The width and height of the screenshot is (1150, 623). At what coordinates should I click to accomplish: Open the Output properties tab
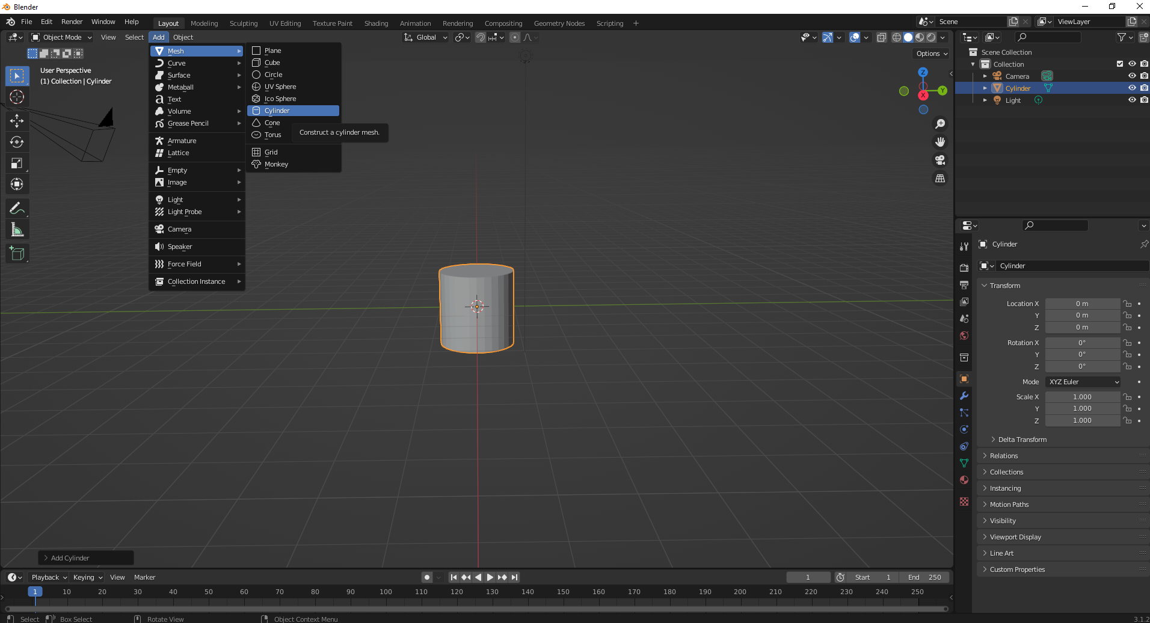pyautogui.click(x=964, y=284)
